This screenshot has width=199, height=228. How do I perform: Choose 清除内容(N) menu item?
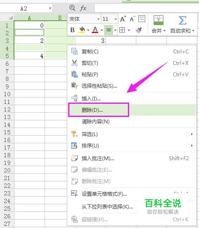(x=132, y=122)
